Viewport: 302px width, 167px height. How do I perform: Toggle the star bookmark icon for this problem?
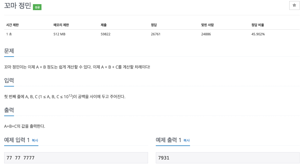[294, 5]
